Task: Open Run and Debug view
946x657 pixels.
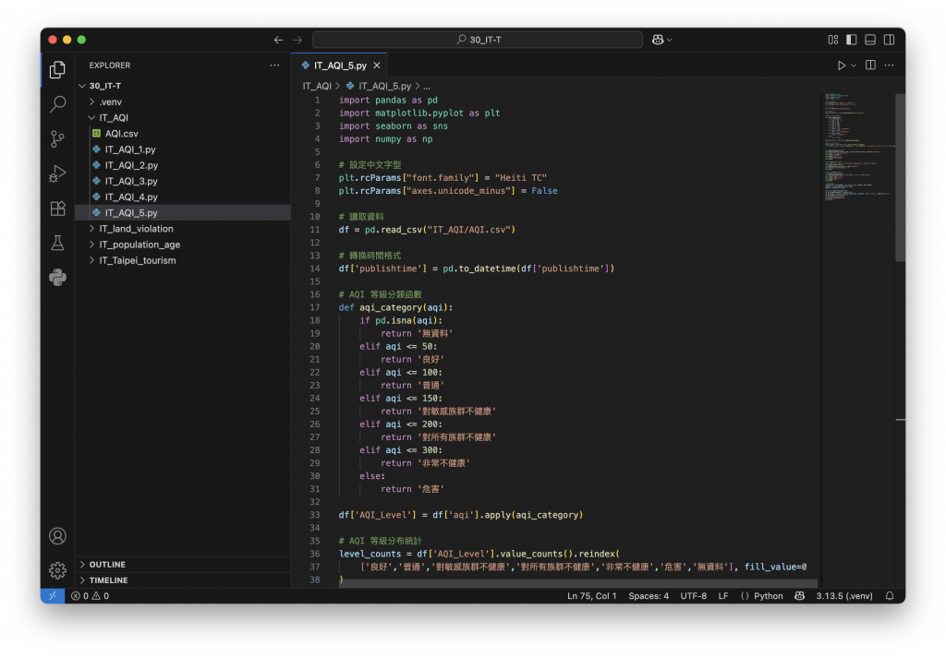Action: tap(57, 173)
